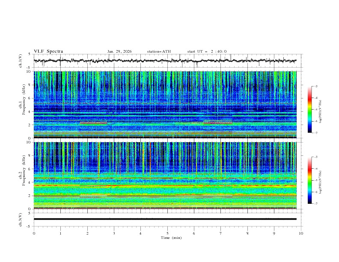The image size is (339, 262).
Task: Click the "Time (min)" axis title
Action: [171, 238]
